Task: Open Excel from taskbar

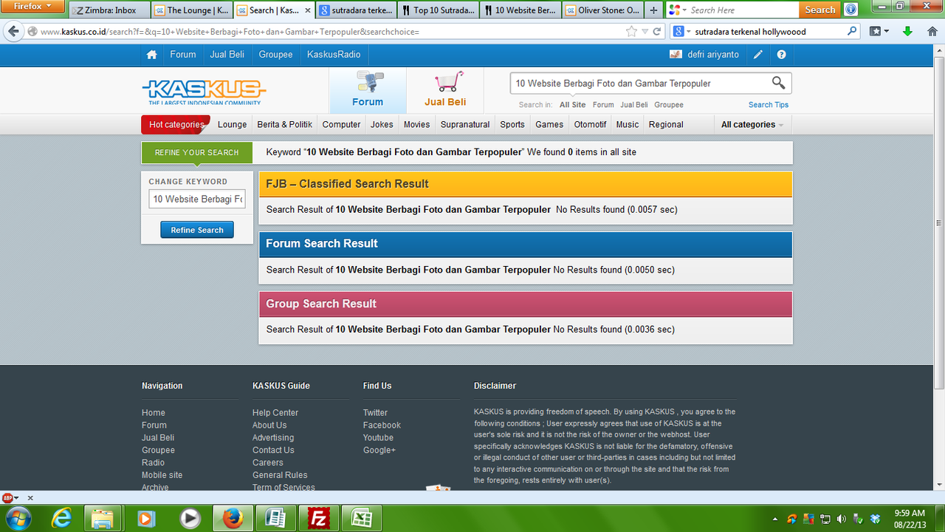Action: tap(362, 518)
